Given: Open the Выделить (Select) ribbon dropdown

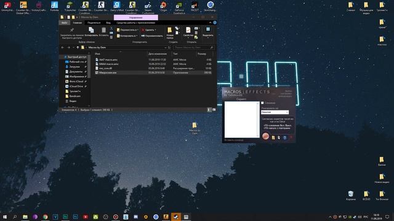Looking at the screenshot, I should [208, 32].
